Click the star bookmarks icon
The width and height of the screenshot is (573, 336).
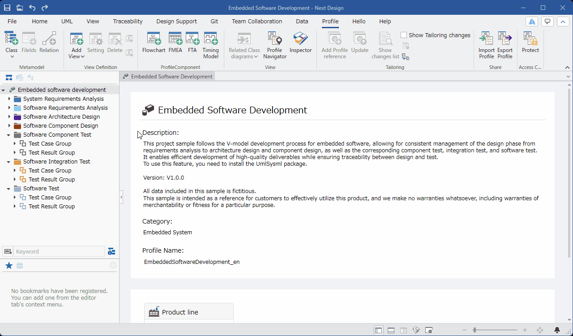(x=9, y=266)
